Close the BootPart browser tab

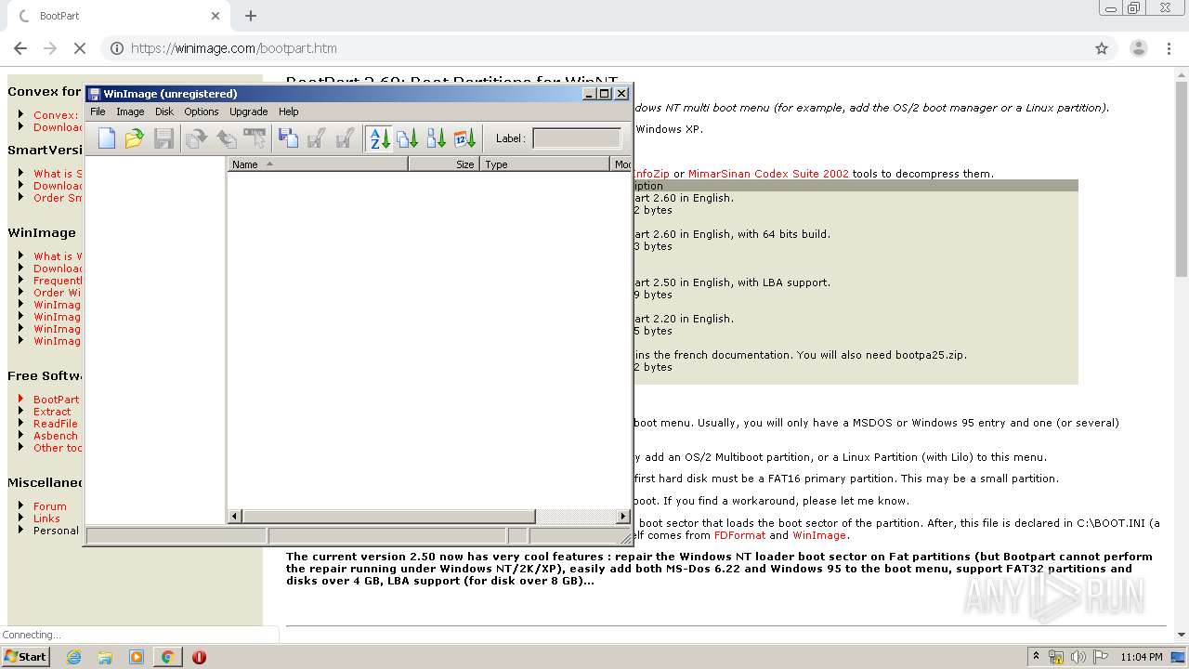216,16
